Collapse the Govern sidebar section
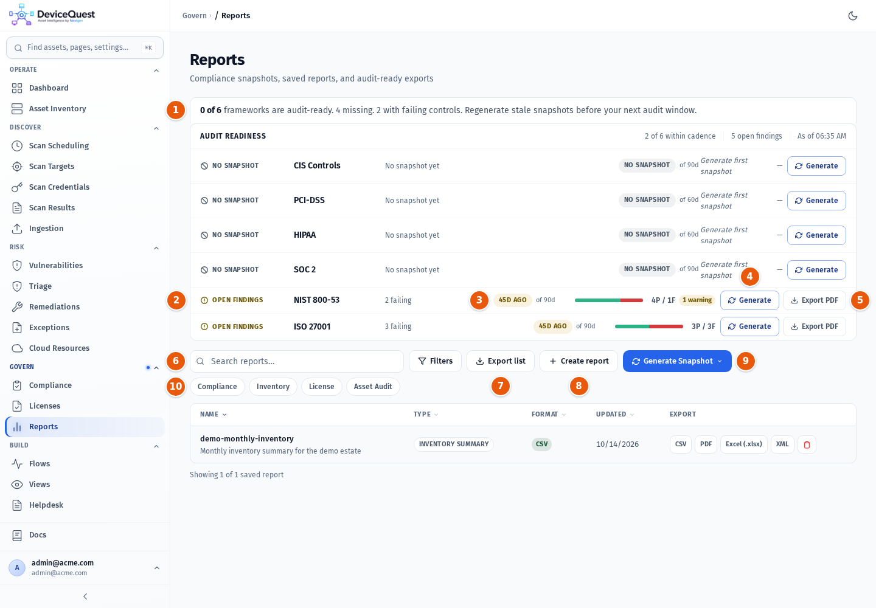Viewport: 876px width, 608px height. click(156, 367)
